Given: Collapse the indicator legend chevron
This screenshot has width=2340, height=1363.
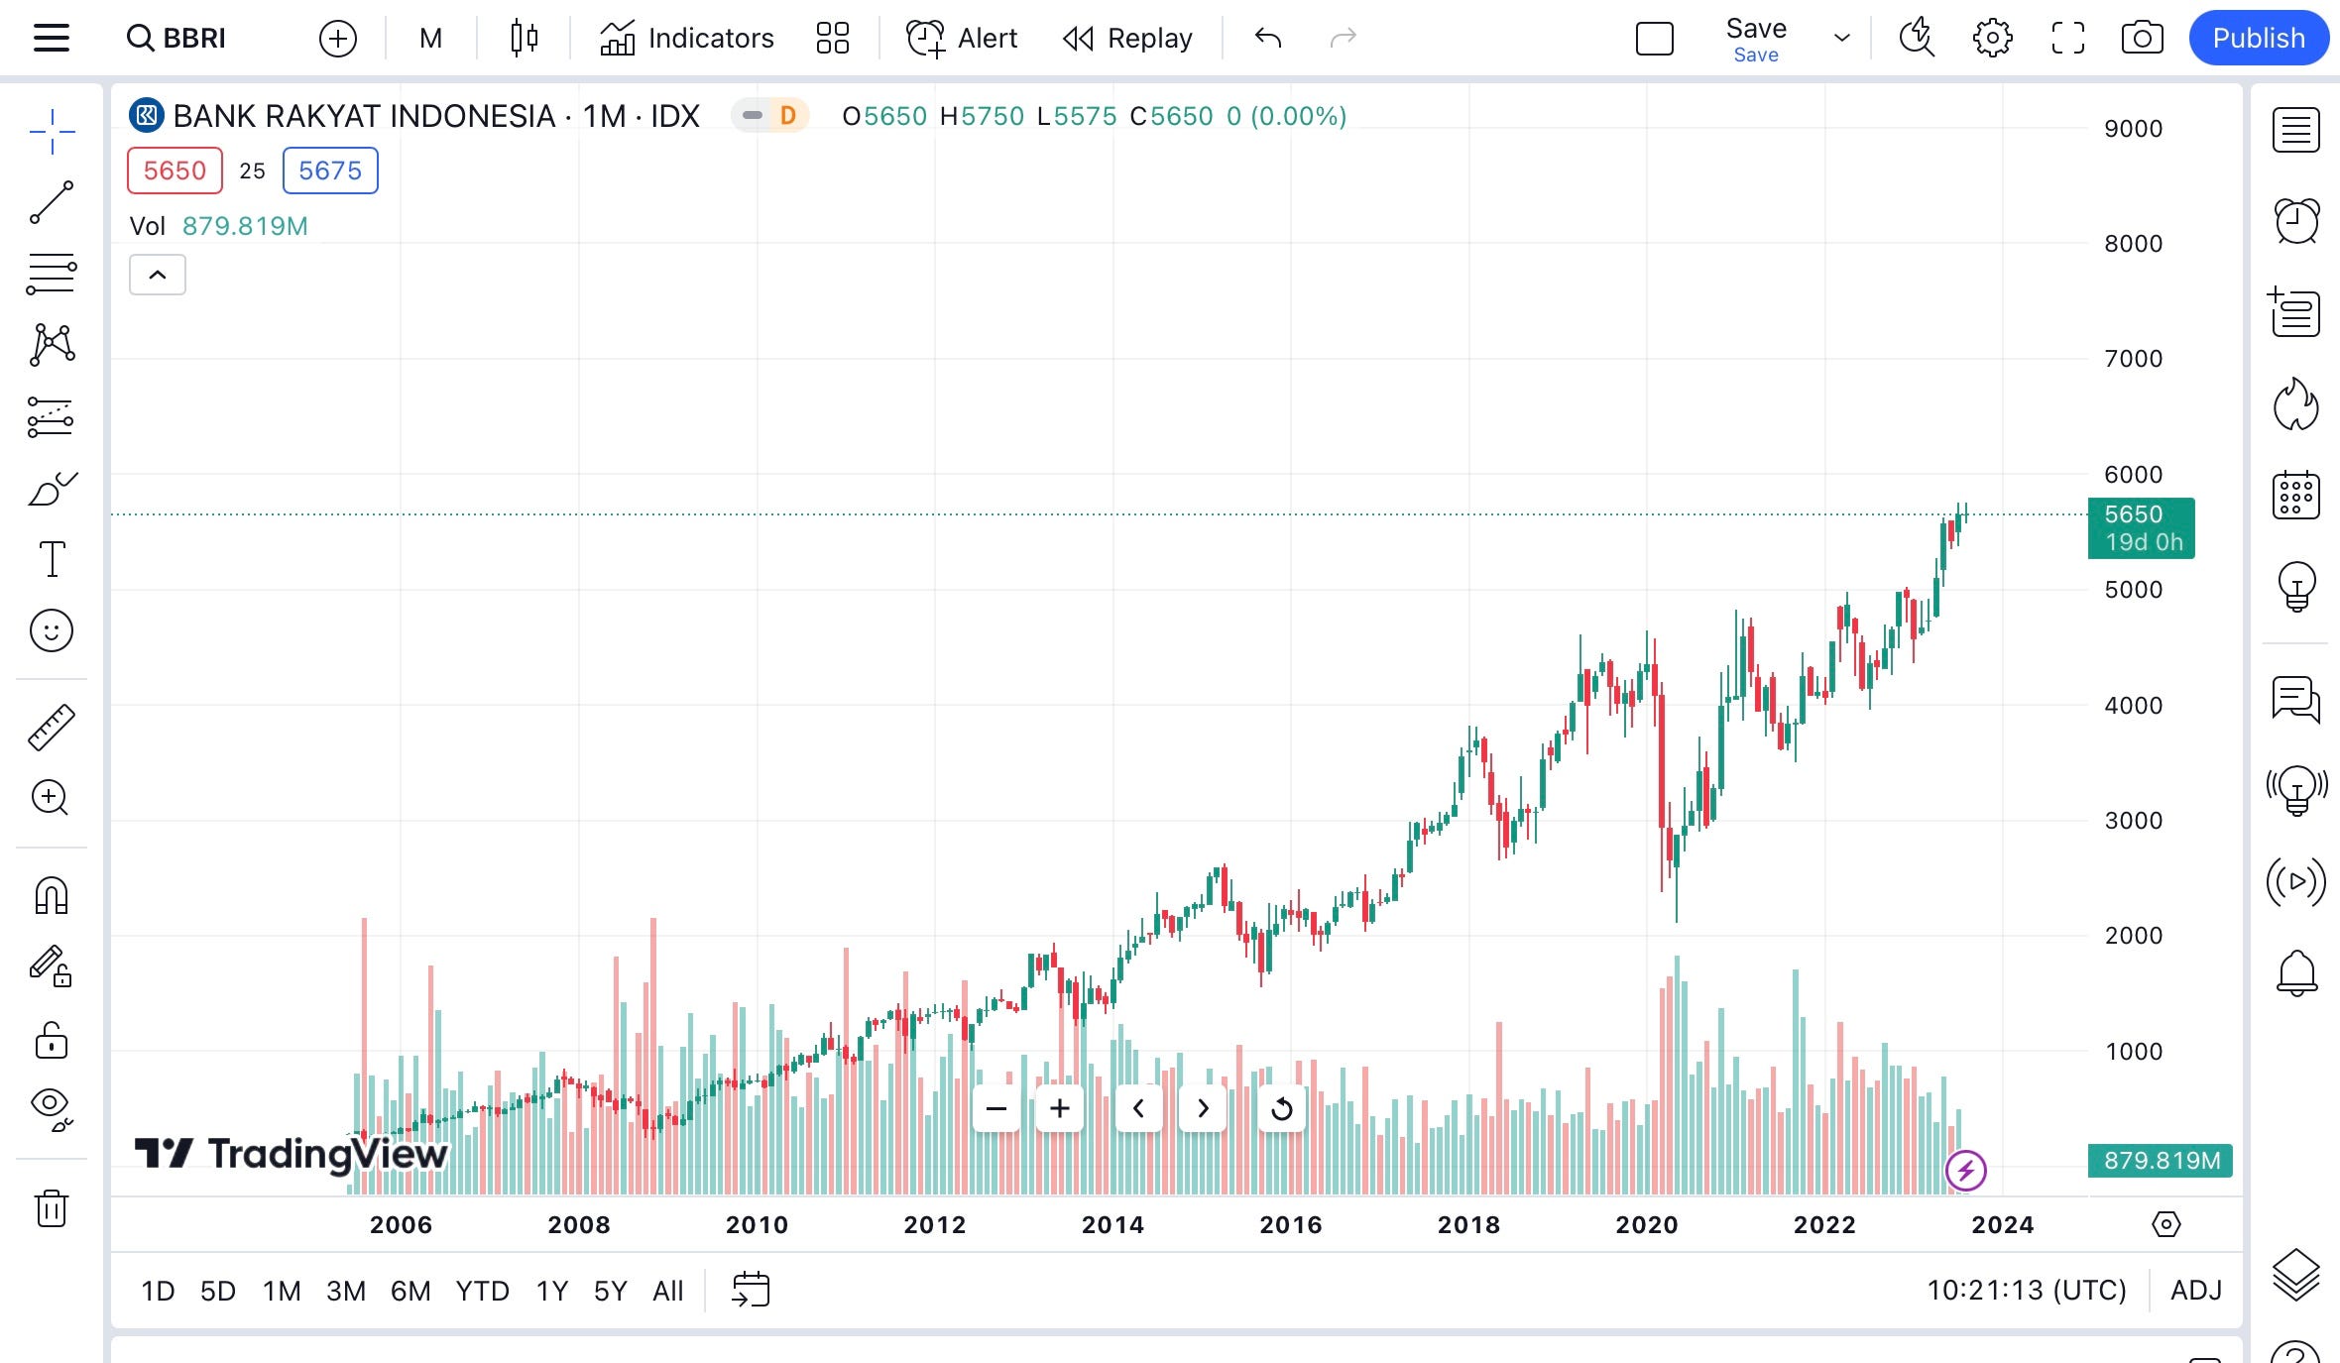Looking at the screenshot, I should [x=158, y=275].
